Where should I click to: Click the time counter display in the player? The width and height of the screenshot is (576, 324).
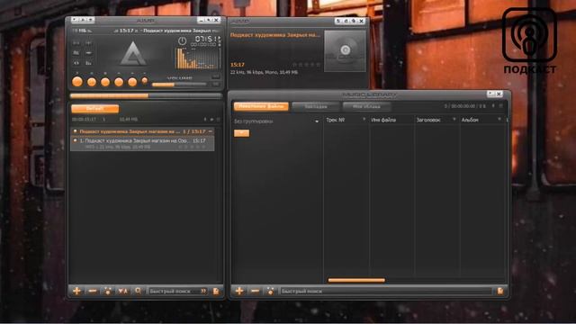point(205,39)
